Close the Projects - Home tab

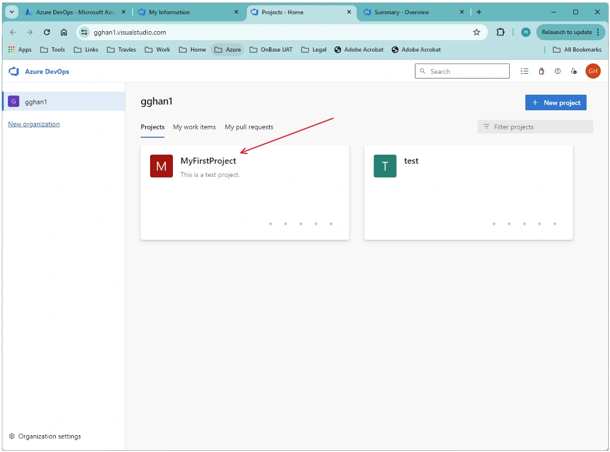coord(349,12)
